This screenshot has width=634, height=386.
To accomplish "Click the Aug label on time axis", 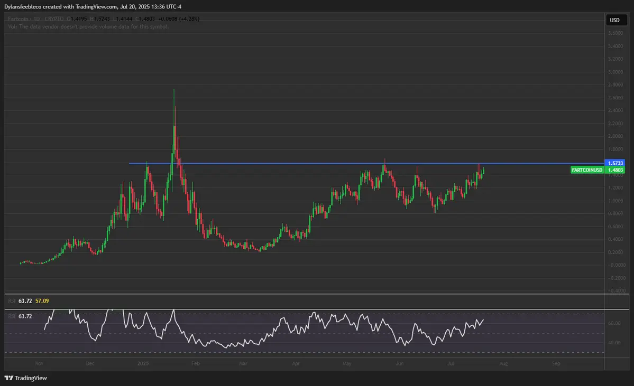I will pos(503,363).
